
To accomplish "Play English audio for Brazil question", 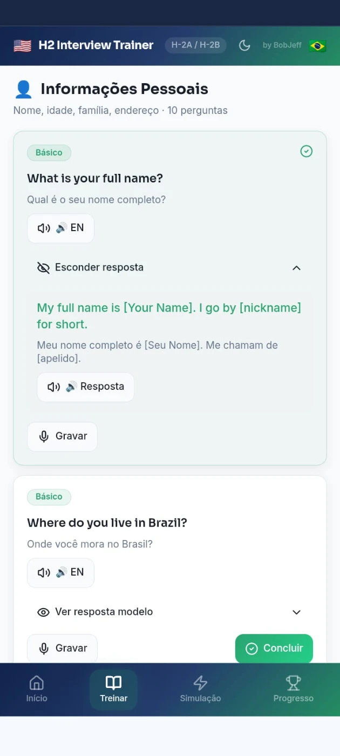I will [x=60, y=572].
